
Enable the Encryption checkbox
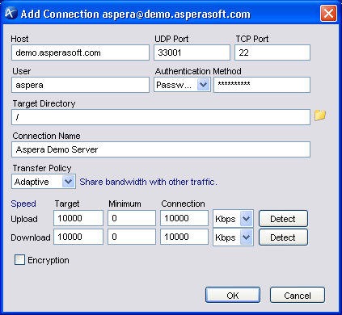tap(19, 260)
